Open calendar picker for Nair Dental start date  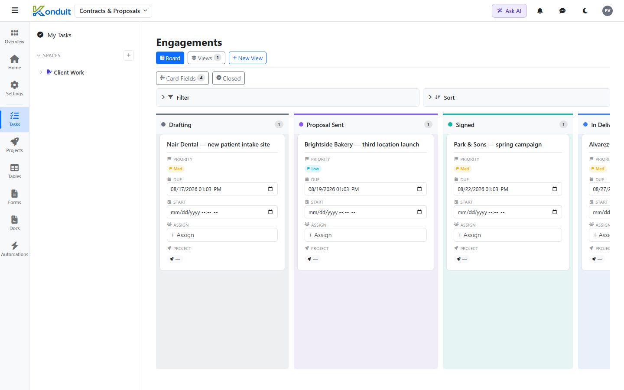tap(270, 212)
